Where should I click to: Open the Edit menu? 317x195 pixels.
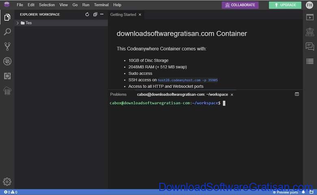[31, 5]
